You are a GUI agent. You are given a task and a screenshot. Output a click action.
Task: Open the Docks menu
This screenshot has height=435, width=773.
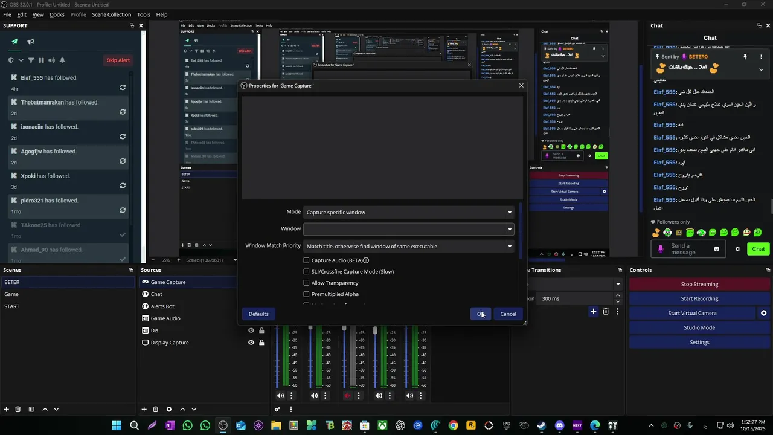coord(57,14)
